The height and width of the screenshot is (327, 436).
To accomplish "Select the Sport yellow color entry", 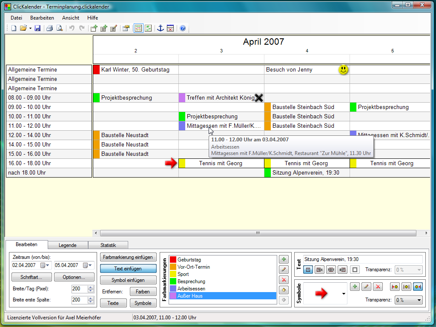I will (x=183, y=274).
